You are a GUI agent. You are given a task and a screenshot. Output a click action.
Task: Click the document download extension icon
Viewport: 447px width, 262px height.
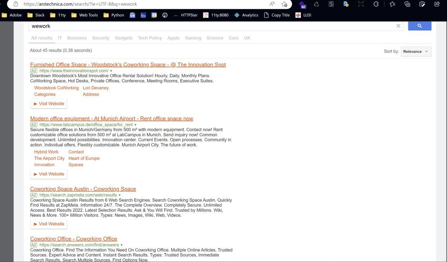point(346,4)
